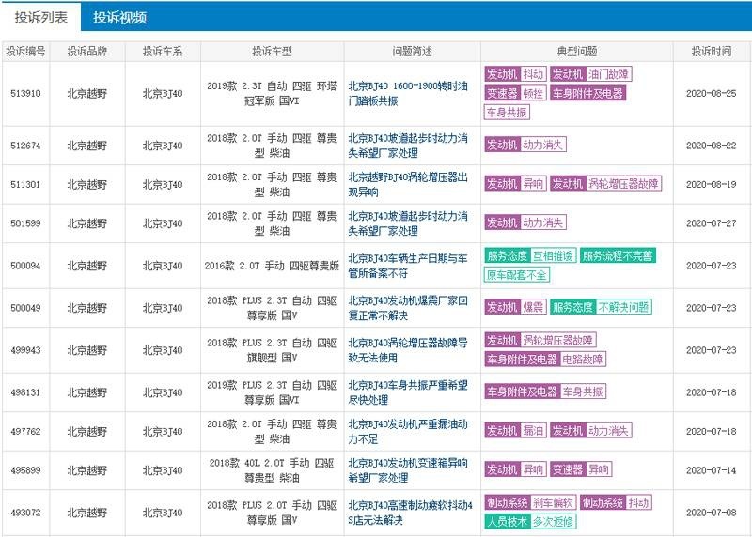752x537 pixels.
Task: Open link 北京BJ40涡轮增压器故障导致无法使用
Action: tap(408, 350)
